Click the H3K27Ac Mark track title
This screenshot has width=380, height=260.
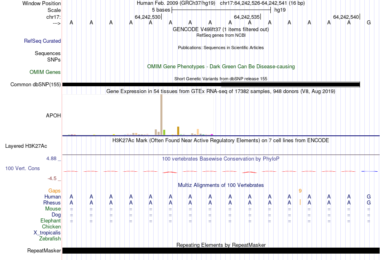pos(220,141)
